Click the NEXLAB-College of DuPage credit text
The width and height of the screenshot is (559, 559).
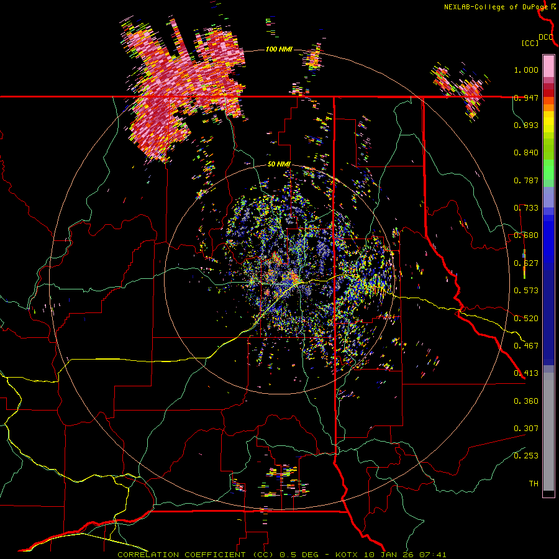point(496,7)
